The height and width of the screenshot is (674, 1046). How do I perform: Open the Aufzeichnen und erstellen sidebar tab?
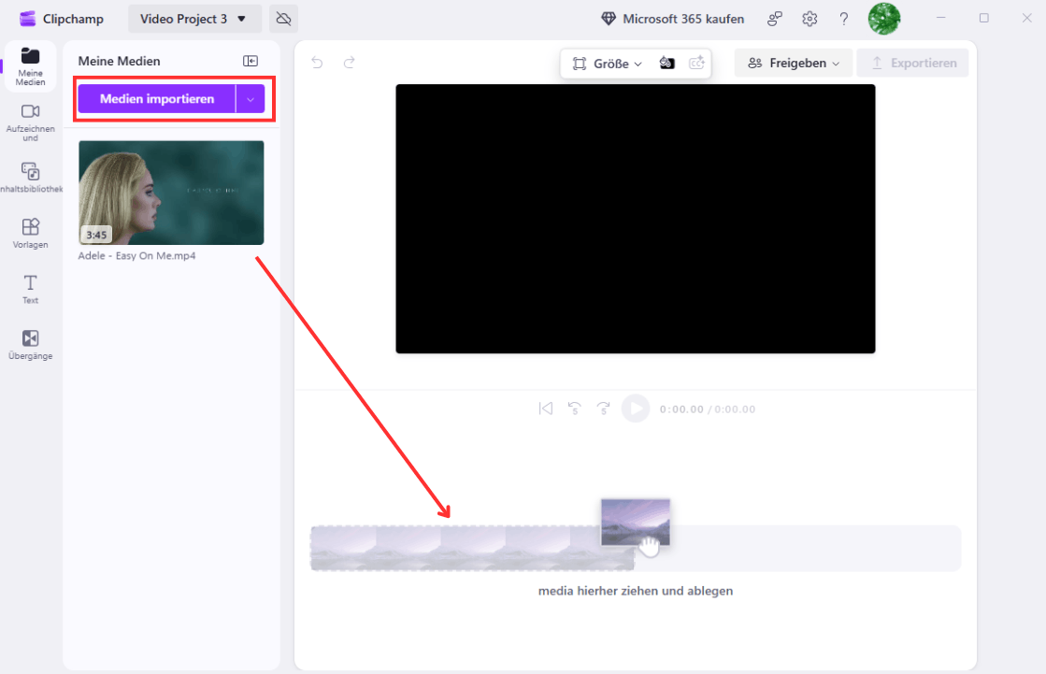[x=30, y=122]
